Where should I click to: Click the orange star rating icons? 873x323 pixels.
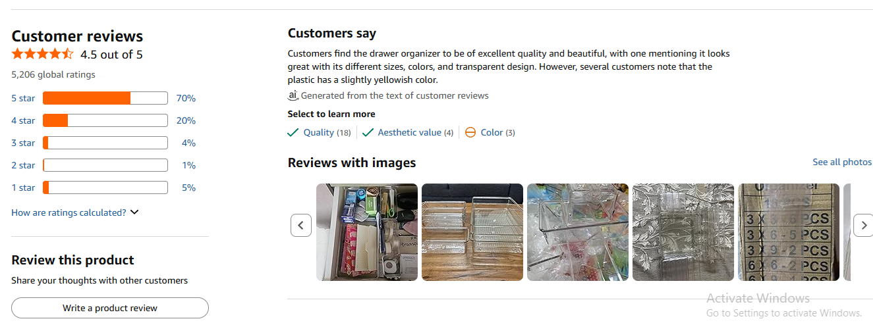42,54
